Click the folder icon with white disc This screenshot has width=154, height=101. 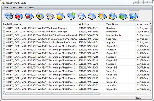click(x=92, y=16)
